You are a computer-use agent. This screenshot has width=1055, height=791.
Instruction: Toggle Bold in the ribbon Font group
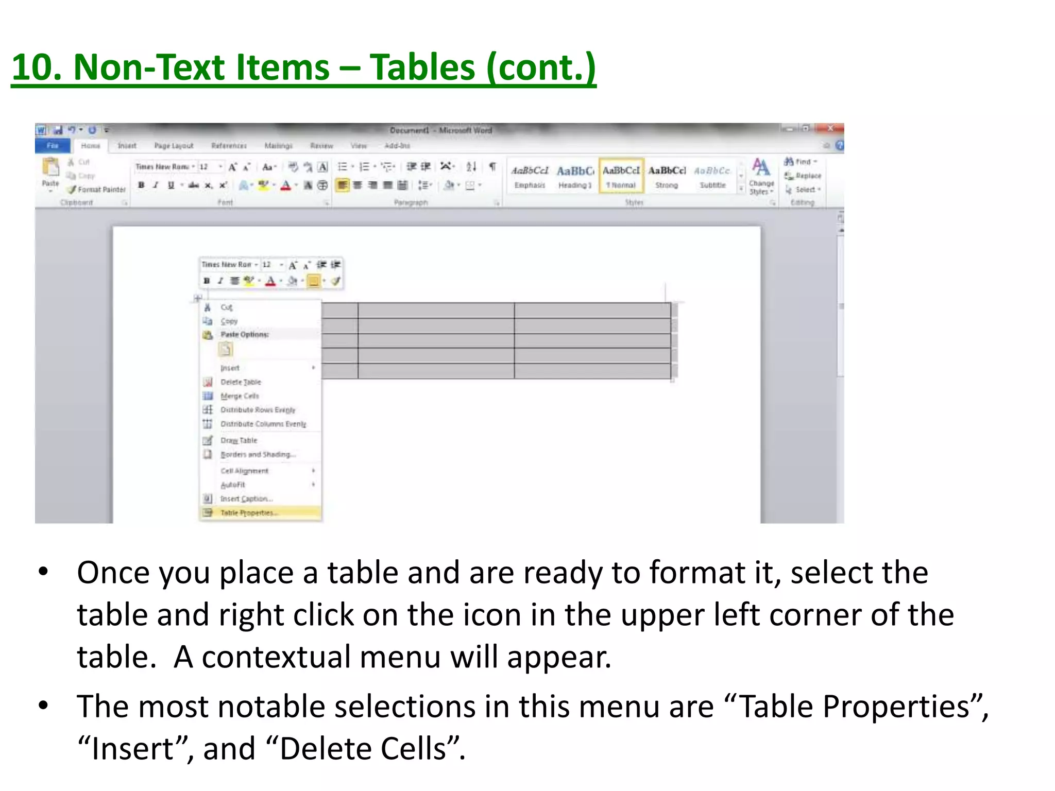point(141,185)
